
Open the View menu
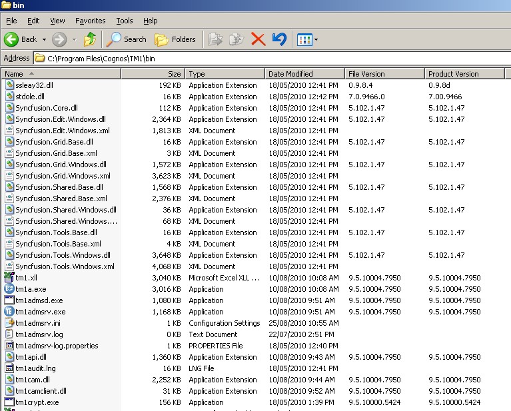pos(57,21)
